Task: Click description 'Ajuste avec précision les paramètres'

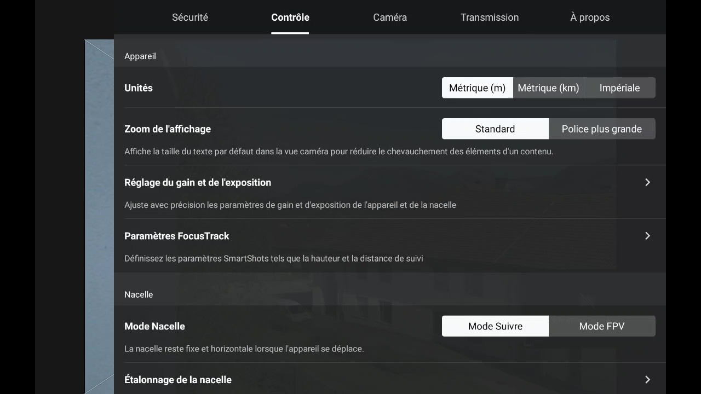Action: pyautogui.click(x=290, y=205)
